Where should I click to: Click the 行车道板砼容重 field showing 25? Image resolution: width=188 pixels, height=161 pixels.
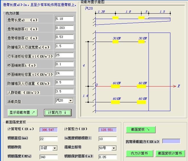65,55
